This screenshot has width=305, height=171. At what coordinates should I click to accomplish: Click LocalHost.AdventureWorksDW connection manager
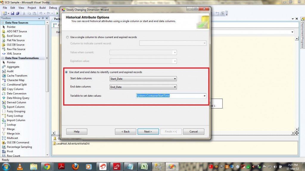(x=71, y=144)
